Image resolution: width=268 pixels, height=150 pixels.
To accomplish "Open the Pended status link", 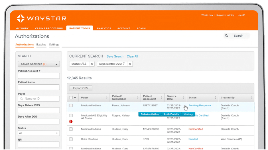I will pos(193,139).
